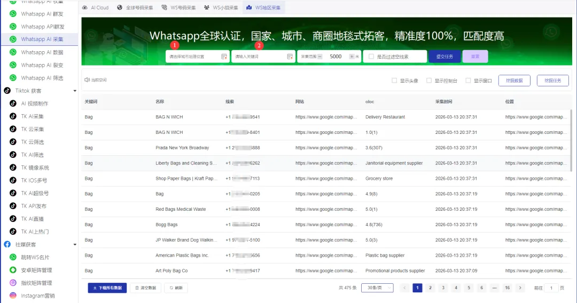Click WhatsApp icon beside Whatsapp AI 数据
The height and width of the screenshot is (303, 577).
[13, 52]
